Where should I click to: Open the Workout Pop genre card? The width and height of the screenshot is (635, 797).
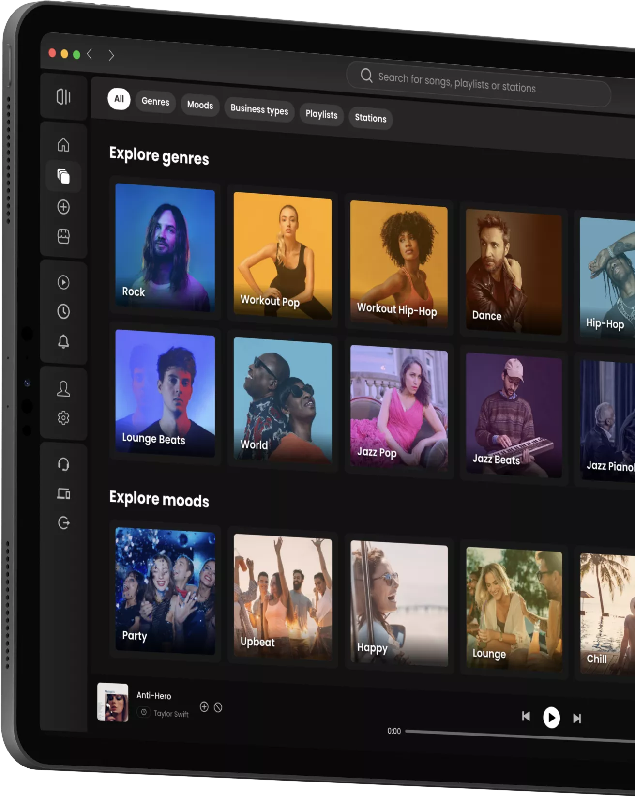[x=283, y=255]
